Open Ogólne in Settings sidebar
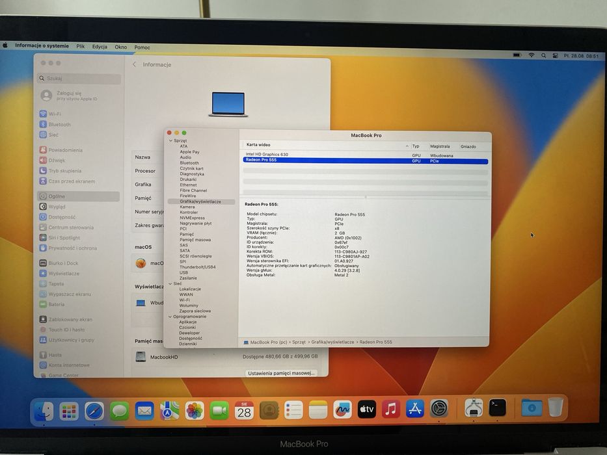607x455 pixels. pyautogui.click(x=79, y=196)
